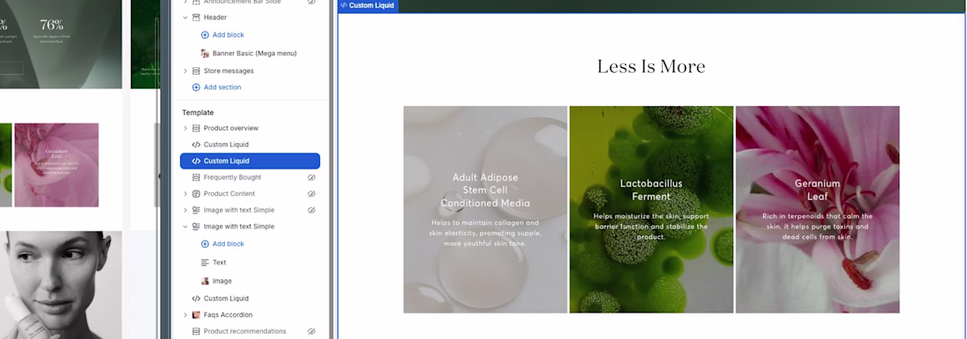Toggle visibility of the Product recommendations section
This screenshot has width=967, height=339.
[311, 332]
